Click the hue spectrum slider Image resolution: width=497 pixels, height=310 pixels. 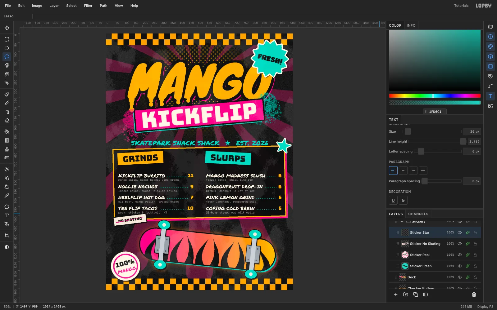pyautogui.click(x=435, y=96)
